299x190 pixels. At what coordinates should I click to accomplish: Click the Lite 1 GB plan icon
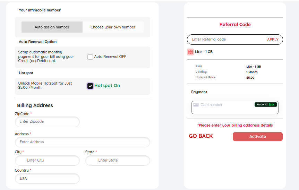[x=190, y=52]
